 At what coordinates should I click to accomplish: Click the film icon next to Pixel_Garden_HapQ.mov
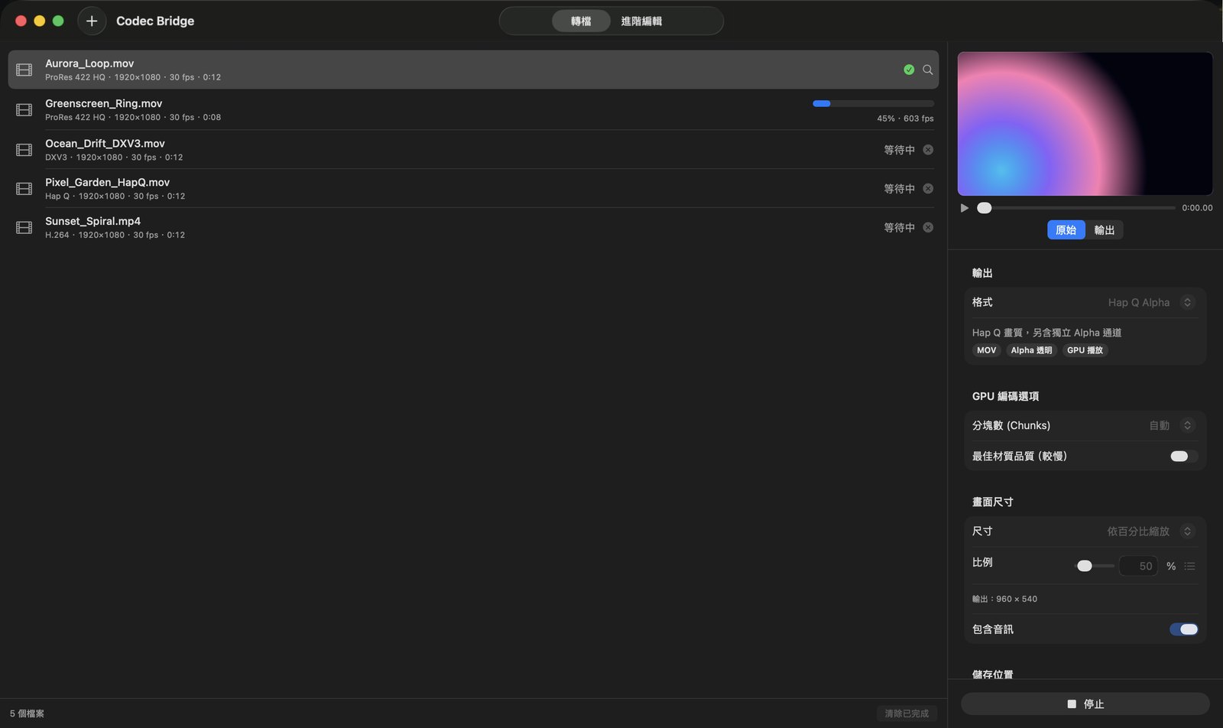[x=24, y=189]
